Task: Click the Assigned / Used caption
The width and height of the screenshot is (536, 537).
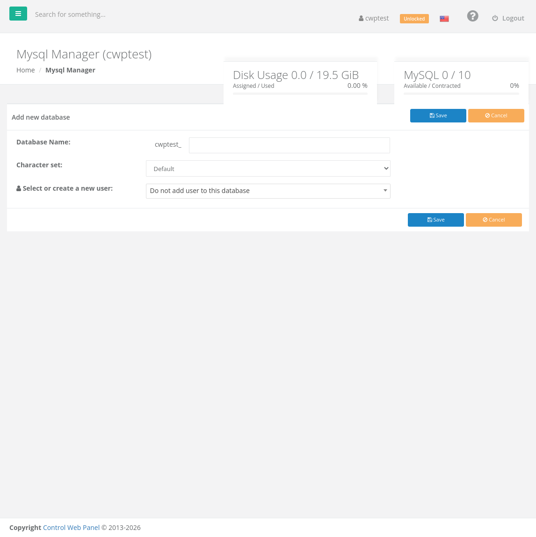Action: click(253, 86)
